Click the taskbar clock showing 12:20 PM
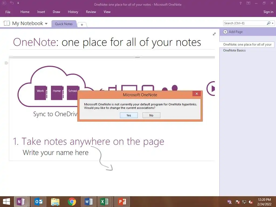The height and width of the screenshot is (207, 276). (x=264, y=202)
